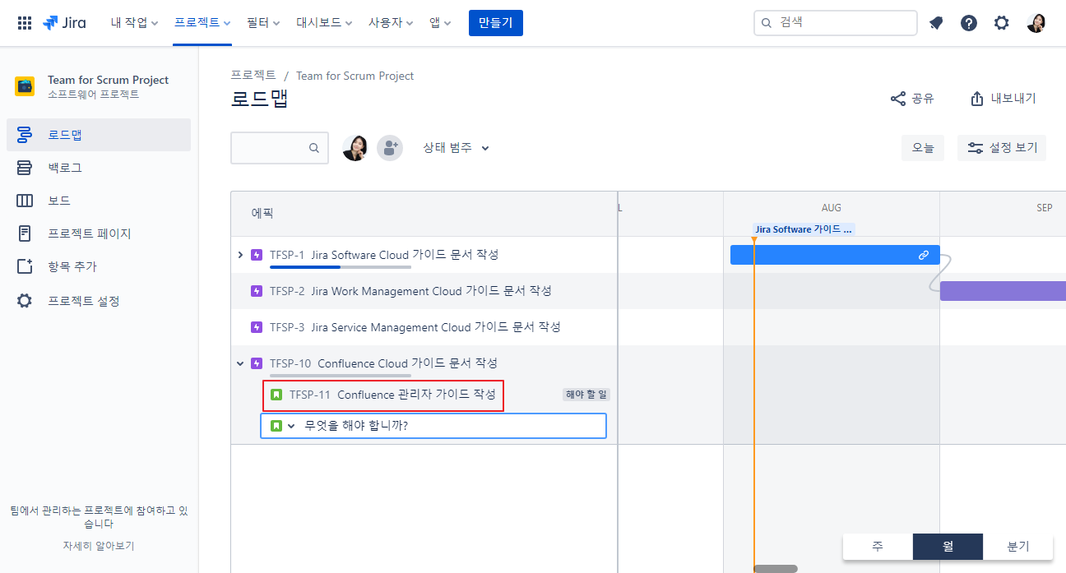Filter by the assignee avatar
The width and height of the screenshot is (1066, 573).
(x=355, y=148)
